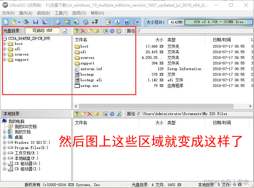Click the 类型 column header in local list
Image resolution: width=254 pixels, height=188 pixels.
click(171, 123)
